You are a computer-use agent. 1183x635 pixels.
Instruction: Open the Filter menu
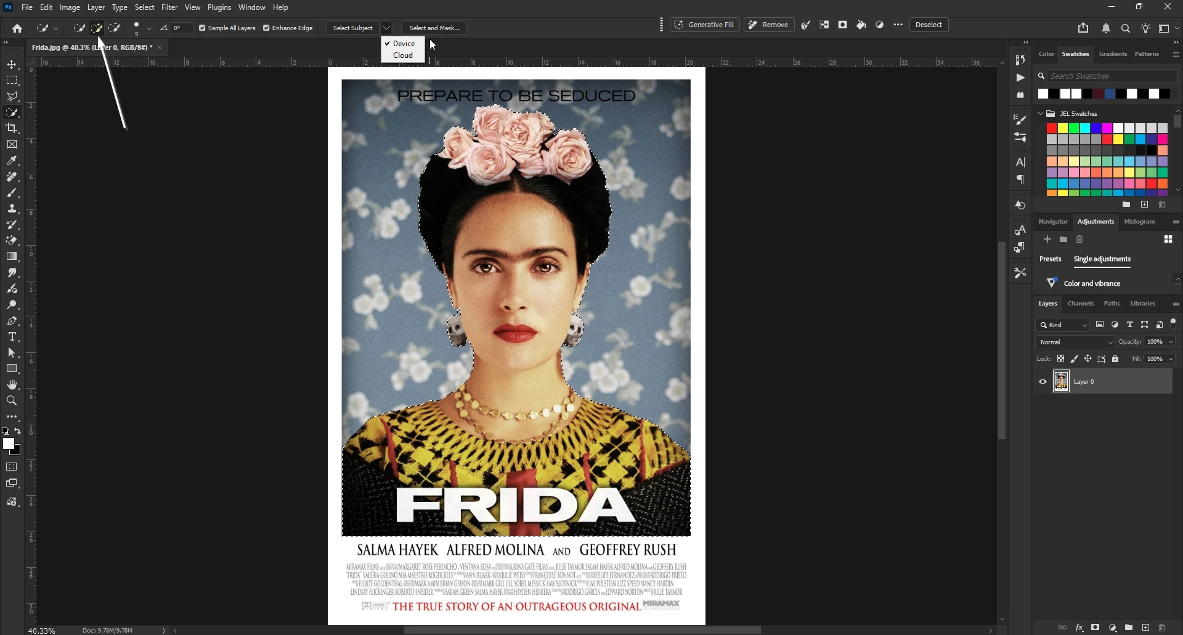tap(169, 7)
